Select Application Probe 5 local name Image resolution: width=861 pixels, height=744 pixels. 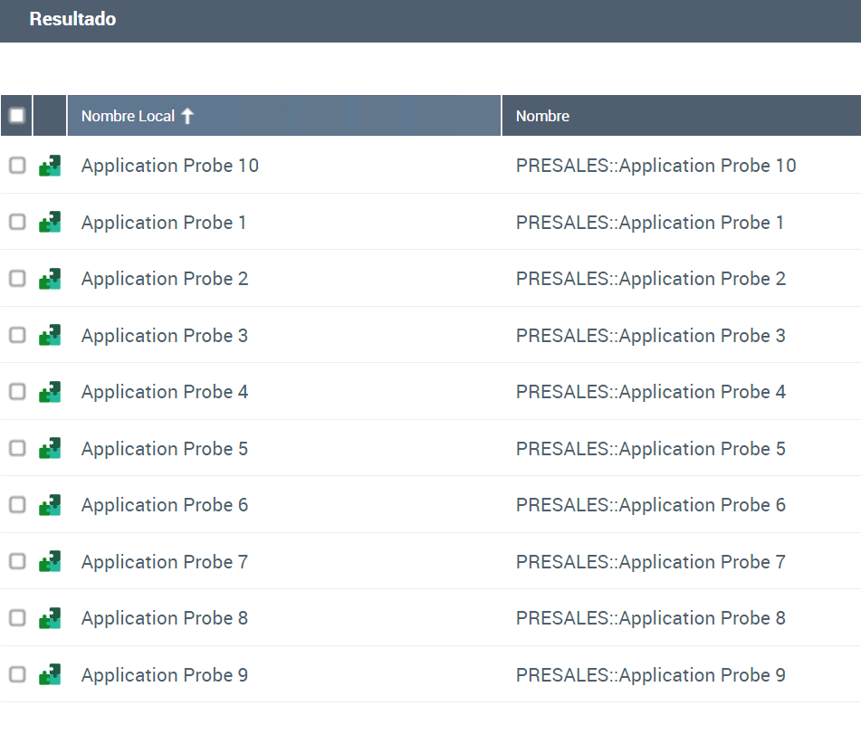pos(165,449)
